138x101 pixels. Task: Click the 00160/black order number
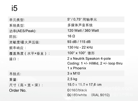pos(77,90)
